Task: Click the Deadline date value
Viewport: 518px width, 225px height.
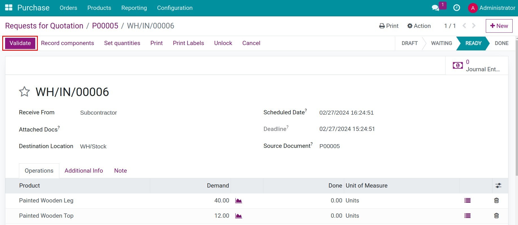Action: 347,129
